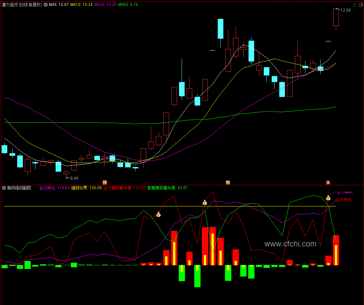
Task: Expand the 筹码强弱副图 indicator dropdown arrow
Action: pyautogui.click(x=4, y=188)
